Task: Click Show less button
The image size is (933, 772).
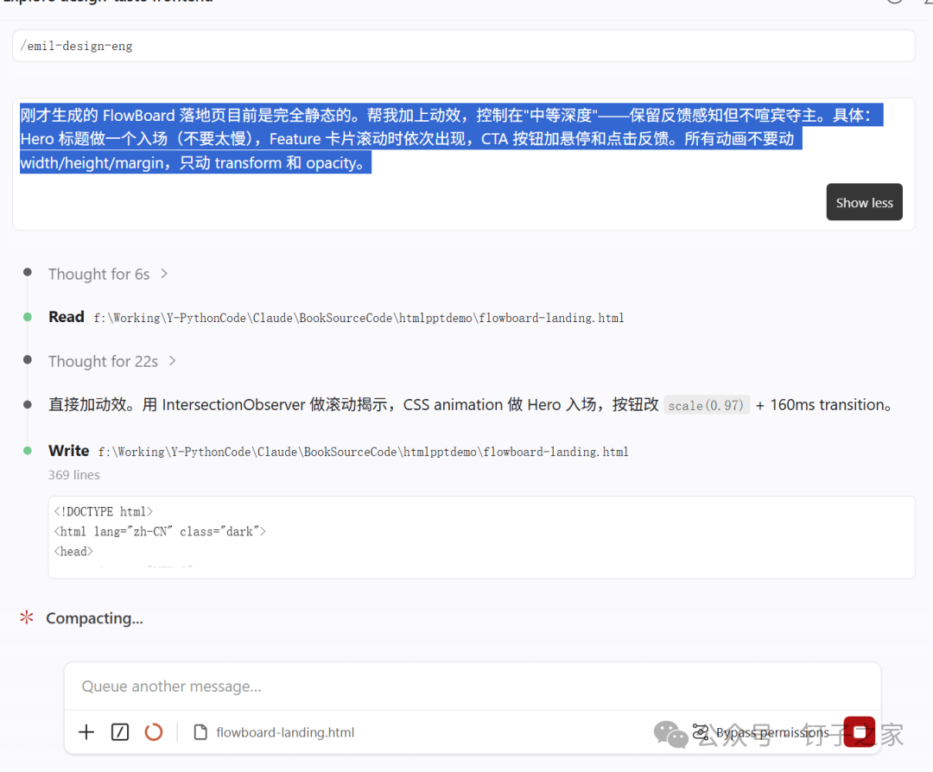Action: pos(864,202)
